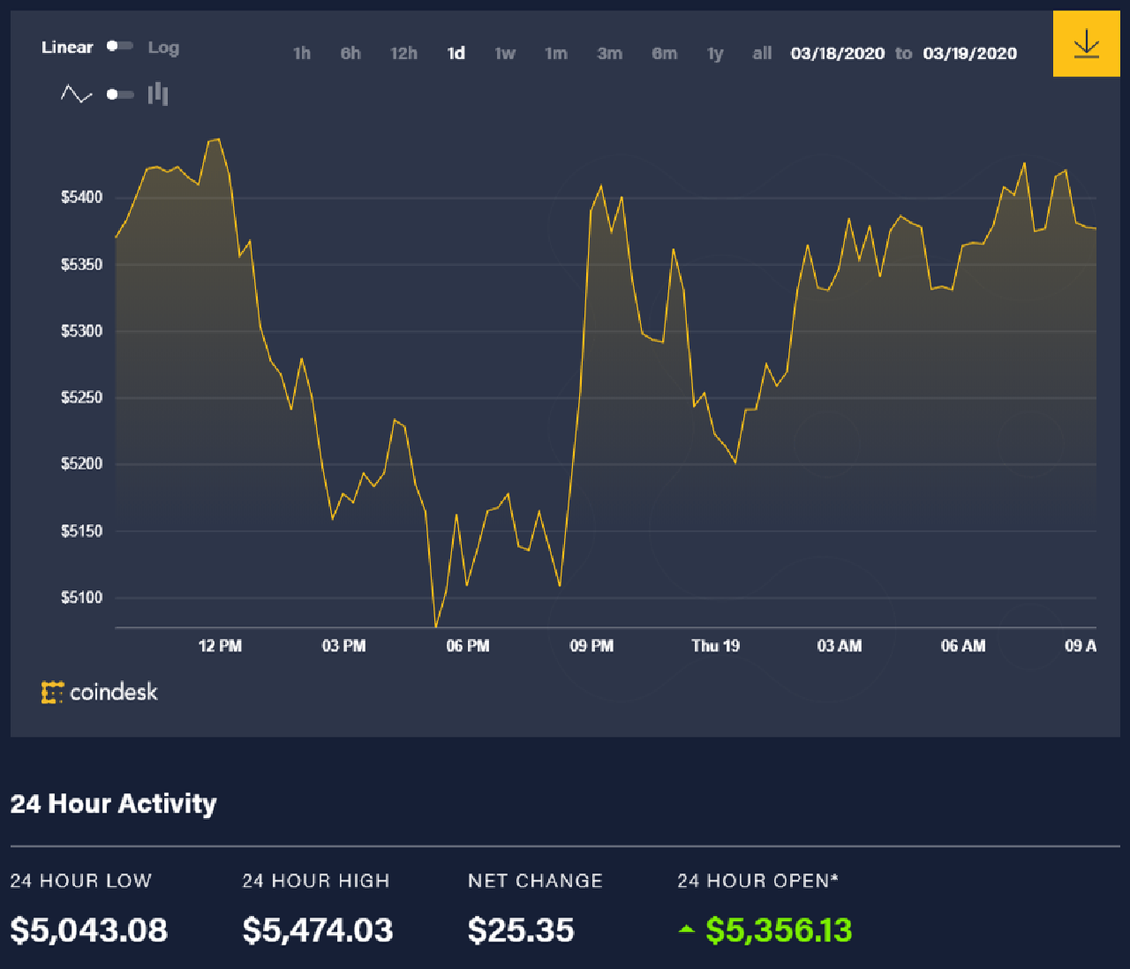Select the 6h time range
The height and width of the screenshot is (969, 1130).
(350, 54)
